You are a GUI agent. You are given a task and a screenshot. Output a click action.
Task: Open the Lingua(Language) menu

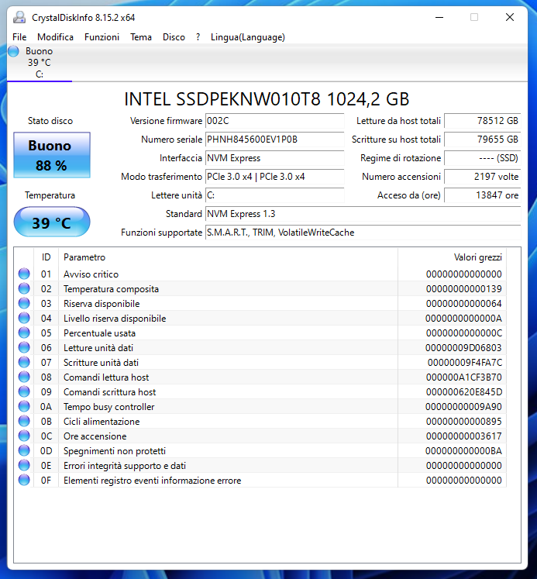tap(248, 37)
